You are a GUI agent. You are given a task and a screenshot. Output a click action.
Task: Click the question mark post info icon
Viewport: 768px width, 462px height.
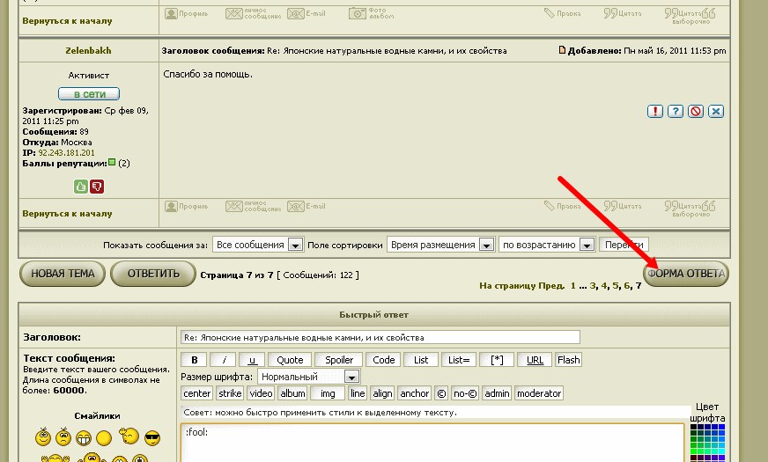click(676, 111)
